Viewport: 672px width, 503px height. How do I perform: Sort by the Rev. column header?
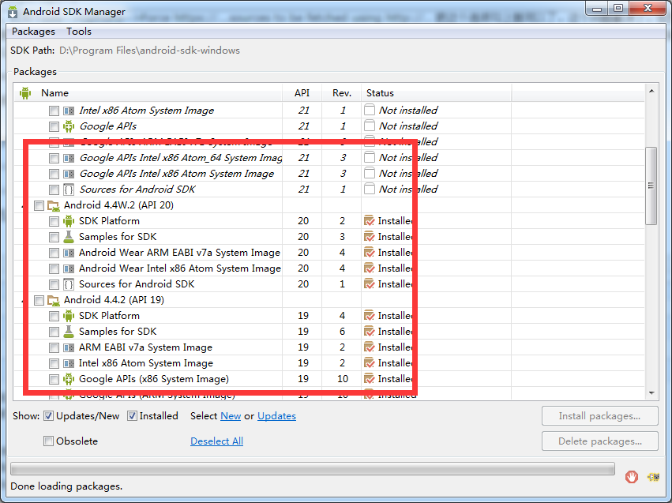tap(342, 93)
